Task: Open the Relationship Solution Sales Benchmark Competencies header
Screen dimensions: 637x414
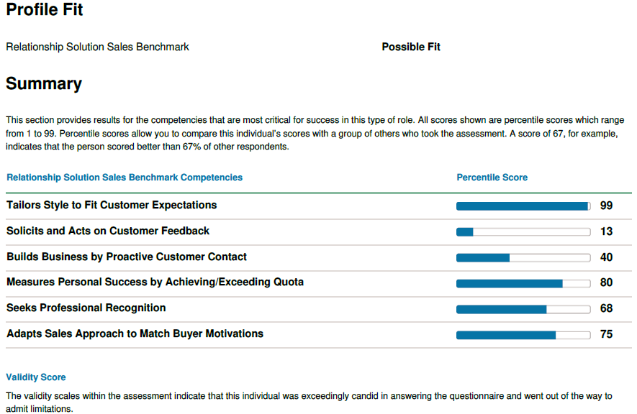Action: coord(125,178)
